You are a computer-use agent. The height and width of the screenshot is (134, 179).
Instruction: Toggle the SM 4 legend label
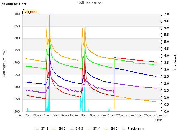click(x=97, y=128)
